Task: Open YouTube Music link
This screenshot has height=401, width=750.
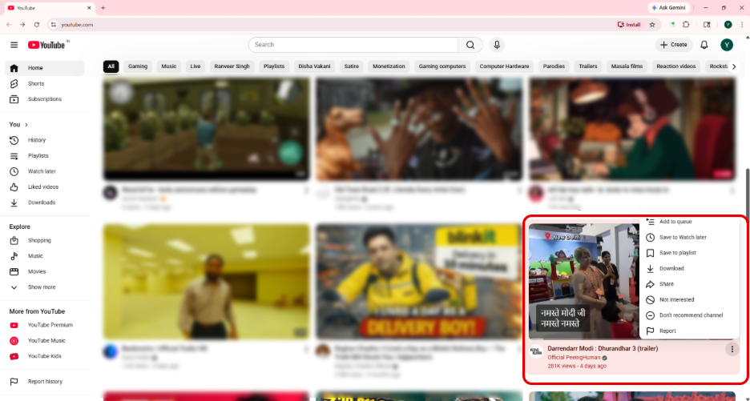Action: coord(45,341)
